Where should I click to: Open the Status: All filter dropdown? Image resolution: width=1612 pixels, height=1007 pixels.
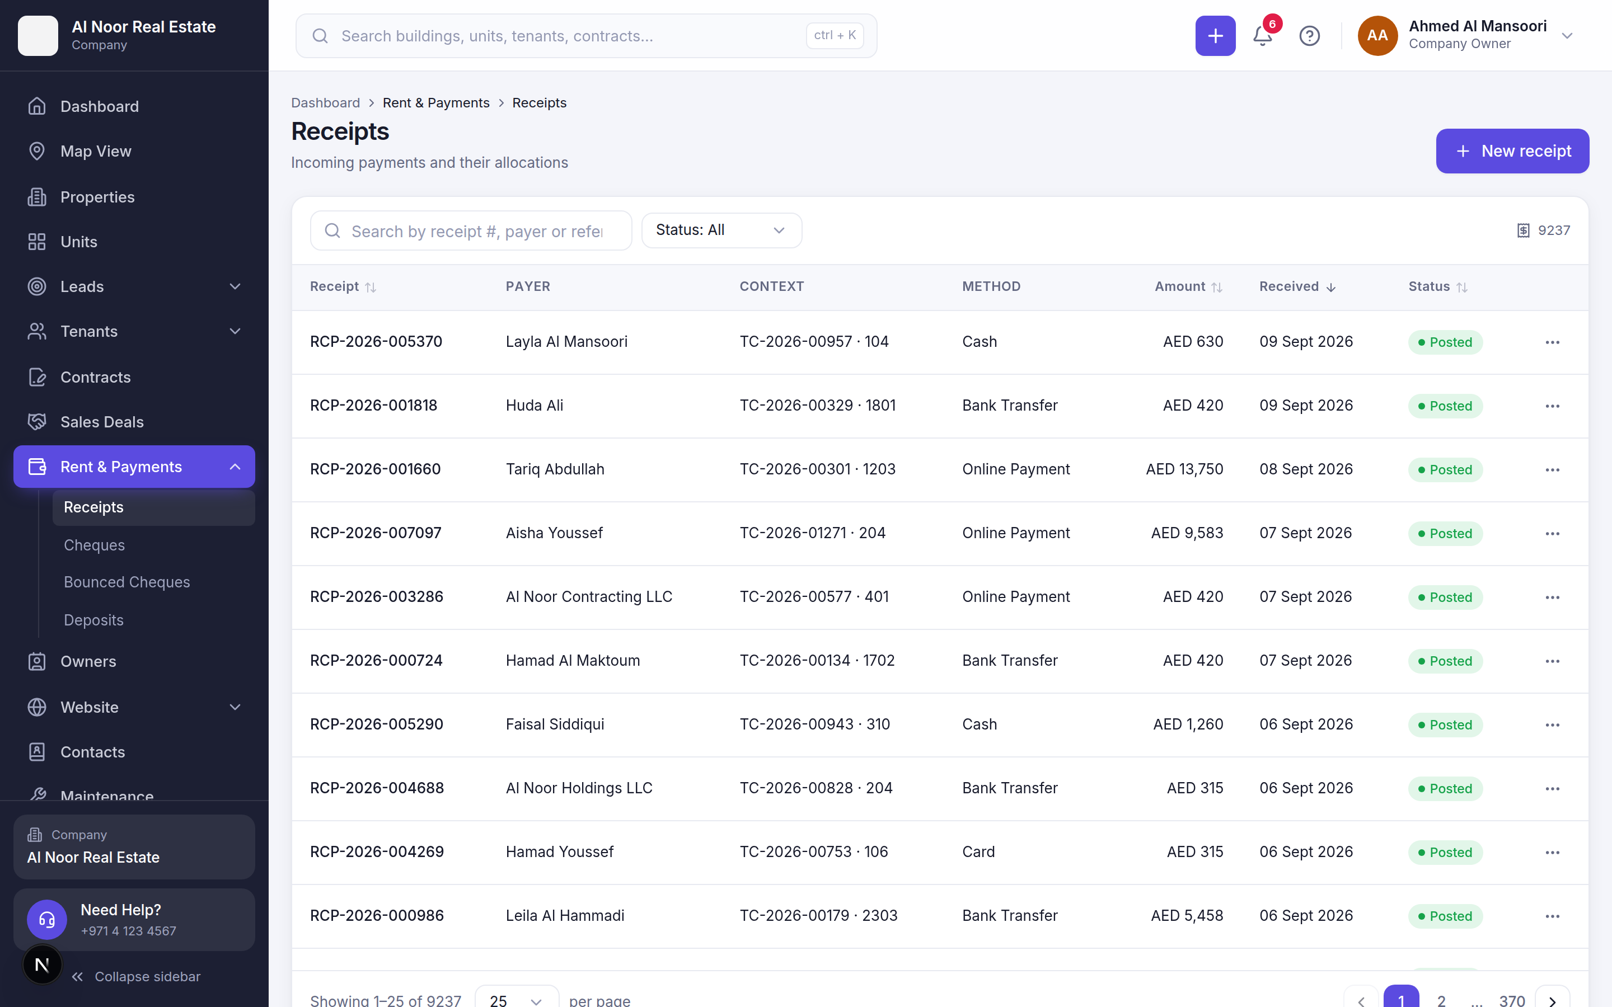click(721, 230)
